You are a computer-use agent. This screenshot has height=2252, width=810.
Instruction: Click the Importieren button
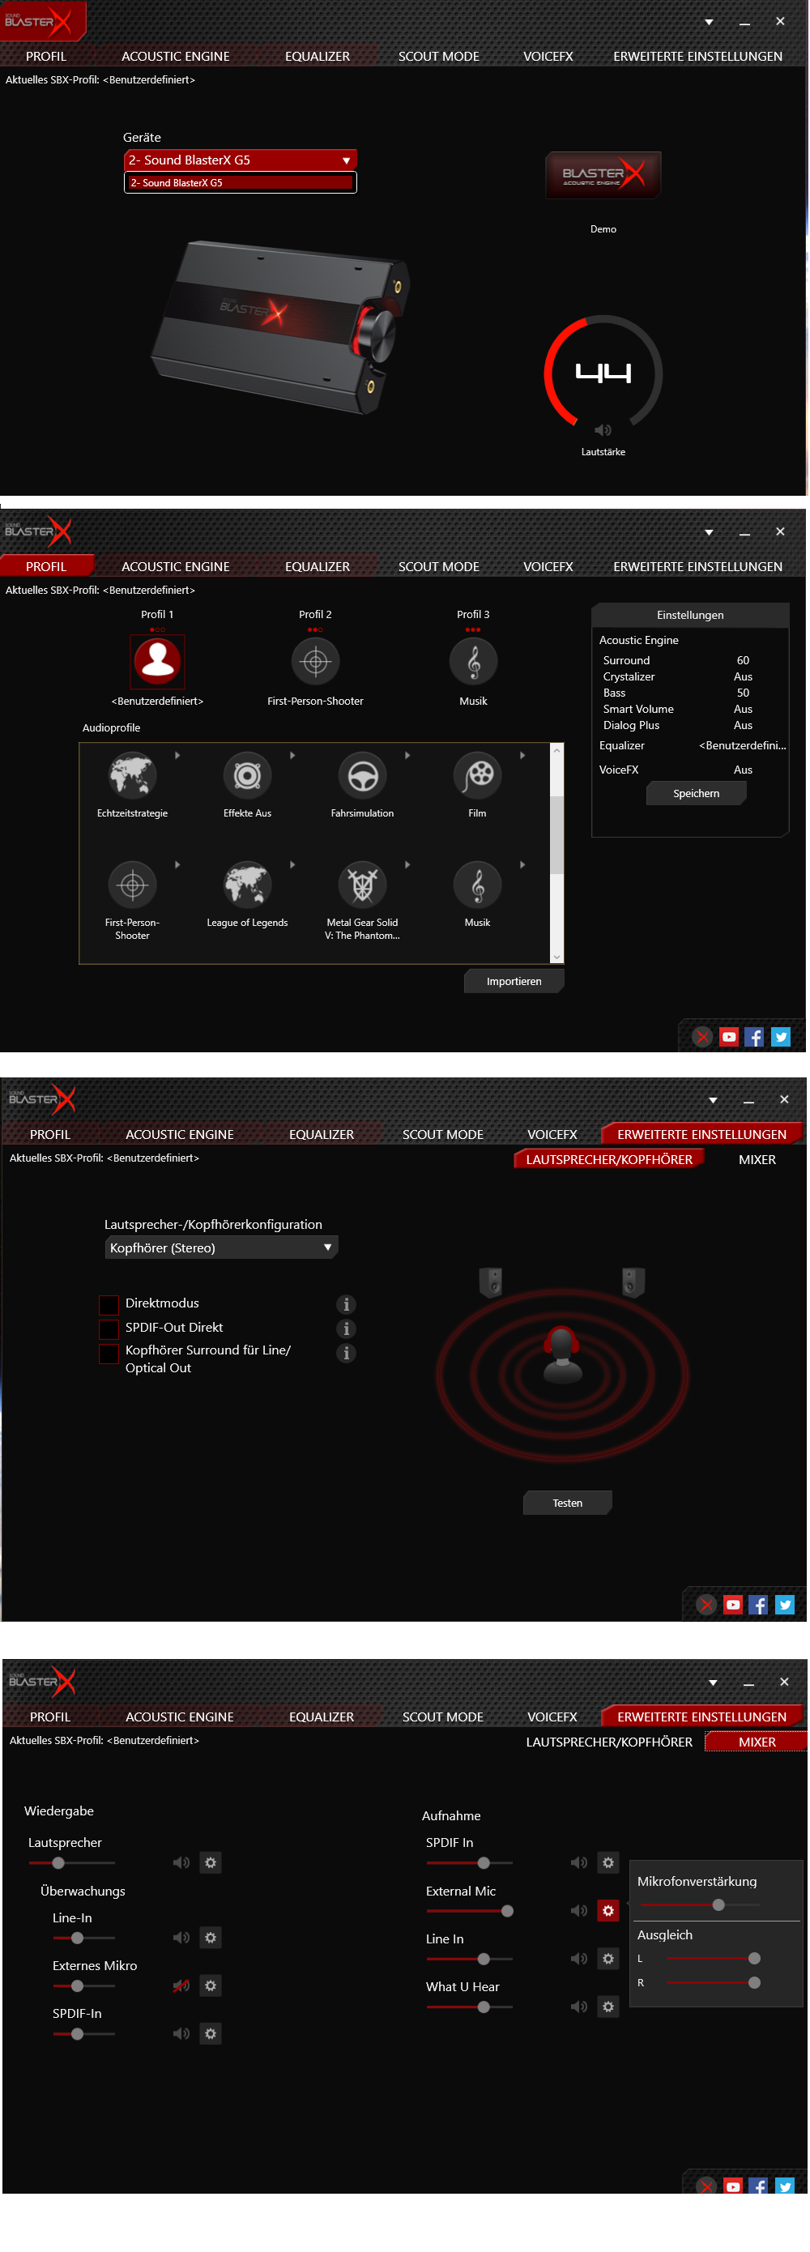514,981
